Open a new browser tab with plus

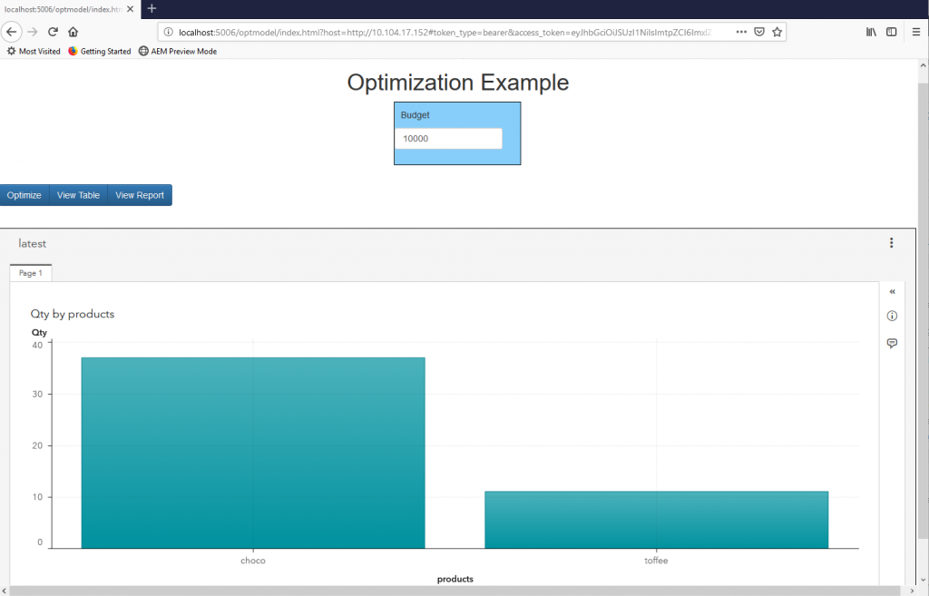(152, 8)
